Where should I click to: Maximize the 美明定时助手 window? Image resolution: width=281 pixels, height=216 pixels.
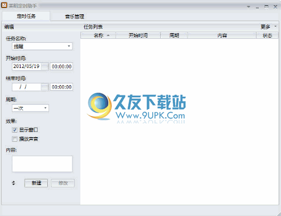pos(266,7)
